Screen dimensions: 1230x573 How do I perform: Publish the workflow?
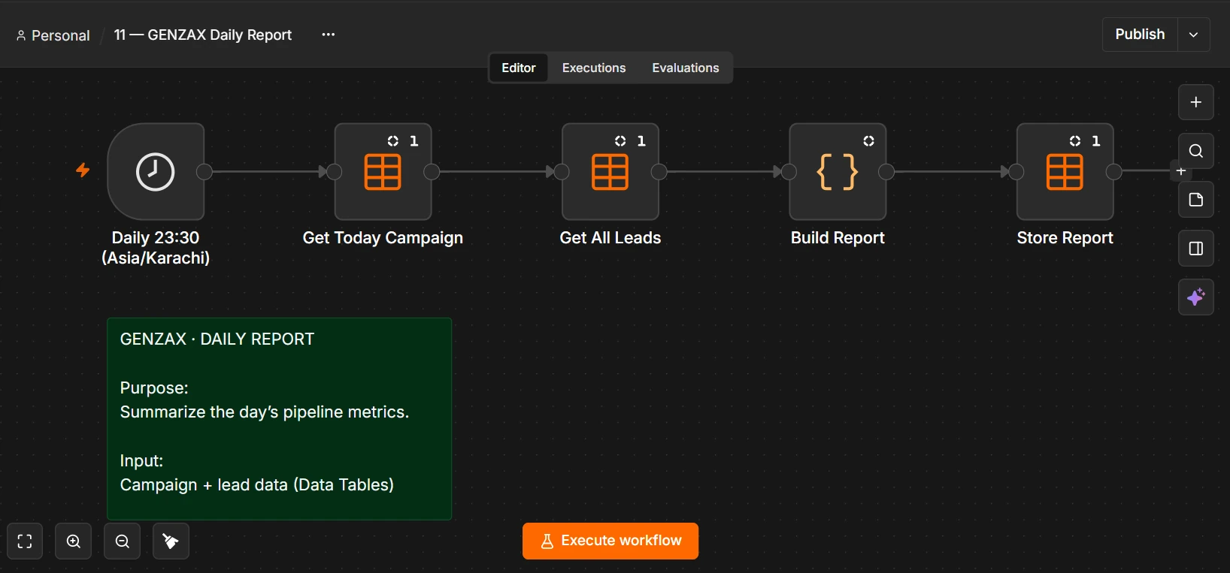(1140, 35)
